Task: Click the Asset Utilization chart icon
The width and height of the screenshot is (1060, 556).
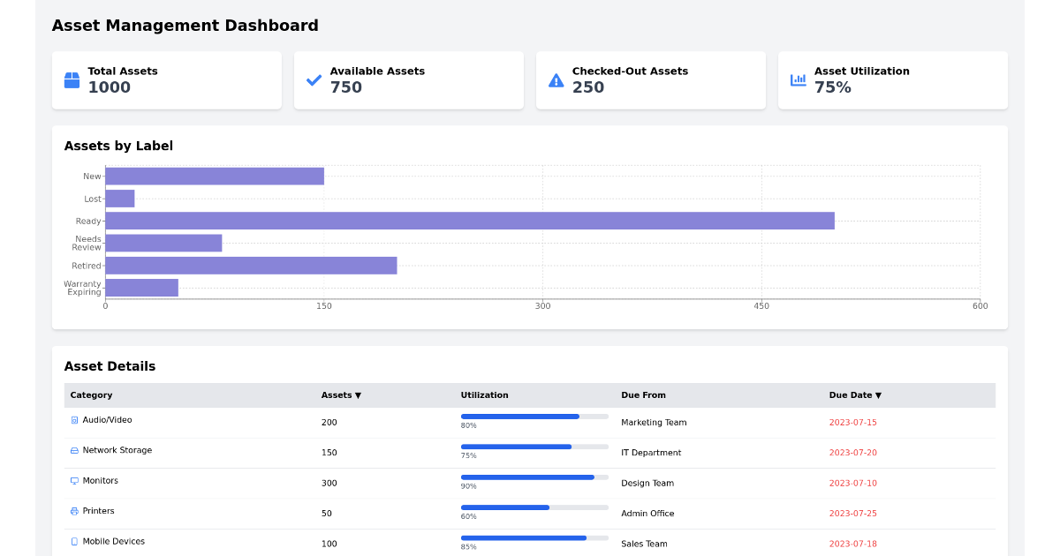Action: [x=798, y=80]
